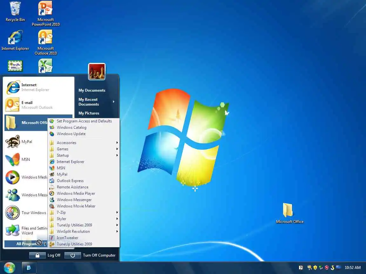Open the Excel shortcut on desktop
366x274 pixels.
pos(45,66)
